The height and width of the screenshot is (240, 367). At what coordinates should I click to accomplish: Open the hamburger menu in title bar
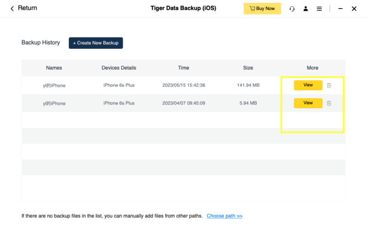pos(319,9)
